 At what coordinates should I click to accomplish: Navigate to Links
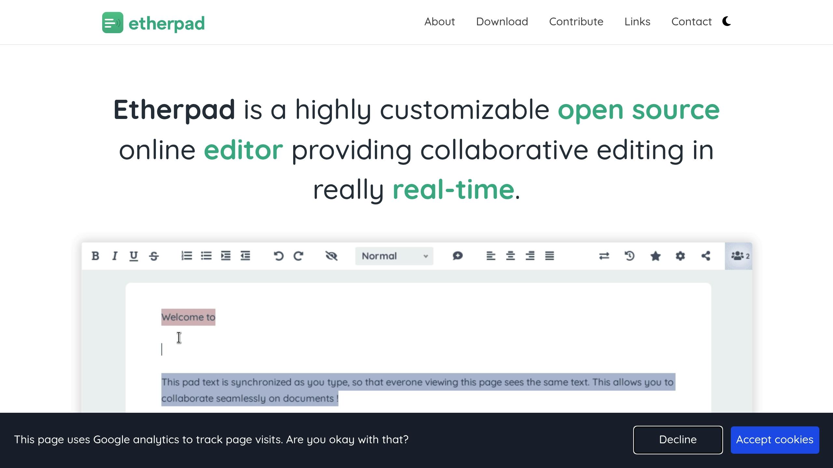click(637, 21)
